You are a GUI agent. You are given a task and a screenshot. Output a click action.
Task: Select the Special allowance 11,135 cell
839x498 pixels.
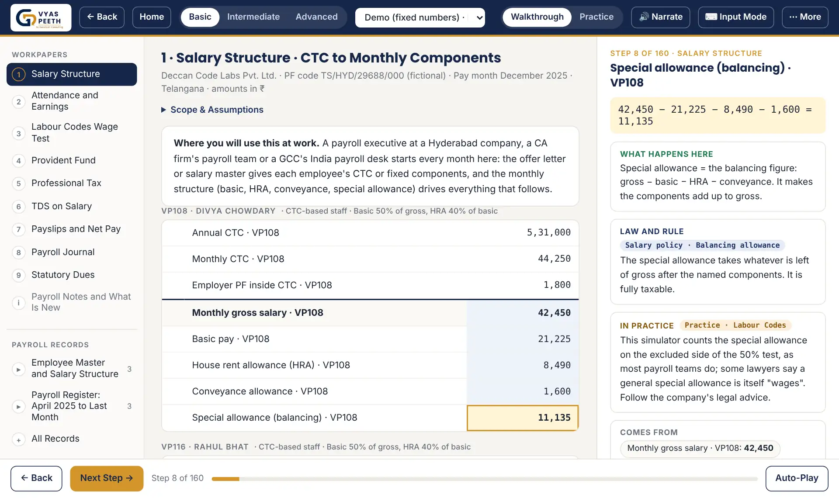[x=523, y=418]
